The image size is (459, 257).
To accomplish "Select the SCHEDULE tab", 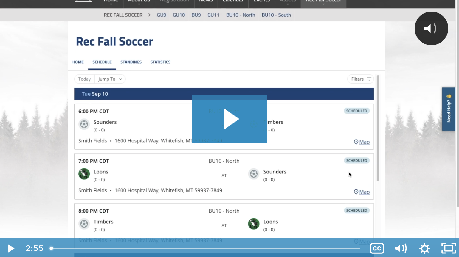I will [x=102, y=62].
